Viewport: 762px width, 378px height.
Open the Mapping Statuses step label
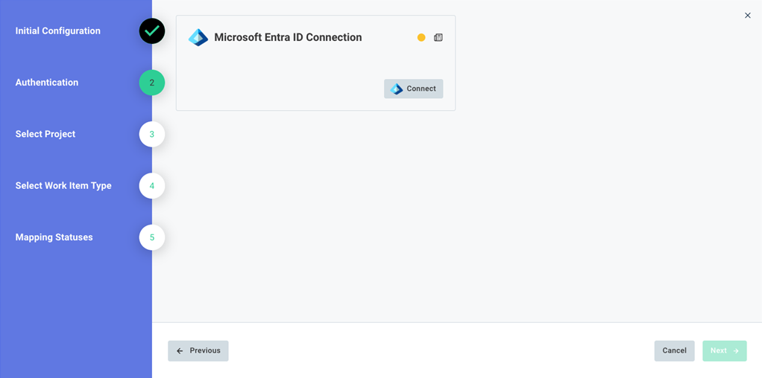coord(54,238)
